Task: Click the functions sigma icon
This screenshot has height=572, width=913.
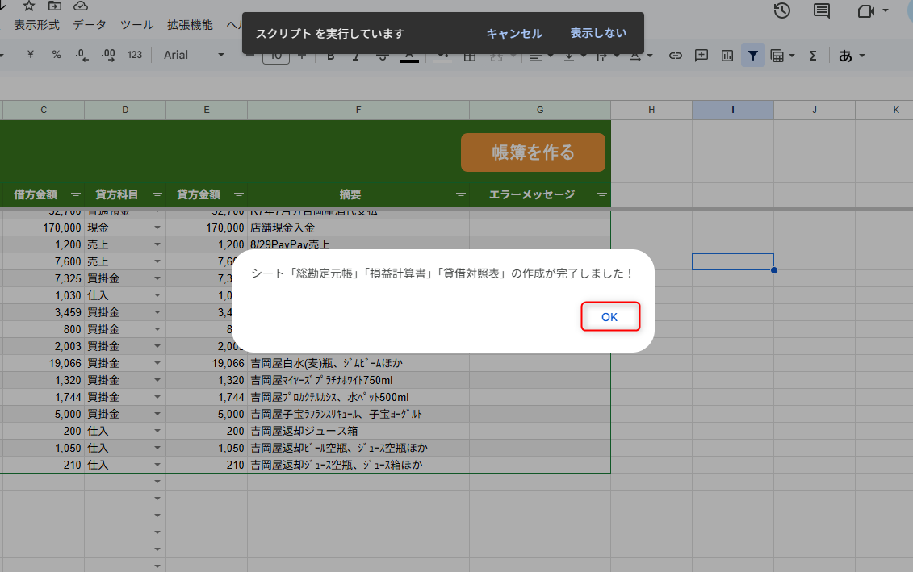Action: 813,56
